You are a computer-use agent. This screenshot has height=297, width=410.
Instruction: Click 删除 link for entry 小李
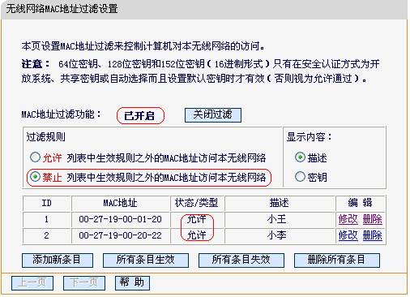[372, 235]
